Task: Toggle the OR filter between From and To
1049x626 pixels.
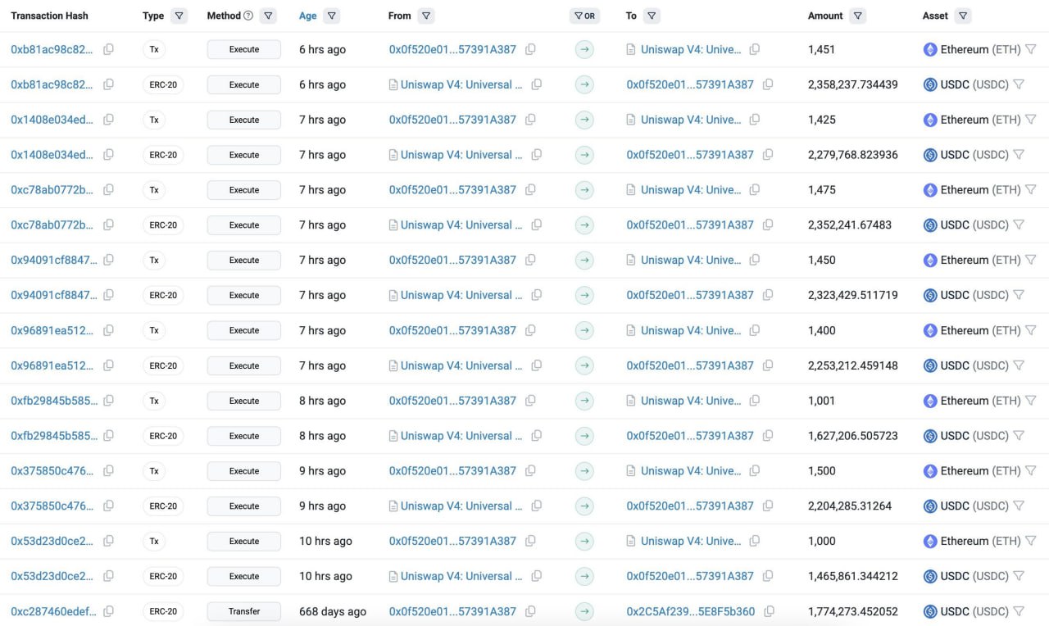Action: 584,16
